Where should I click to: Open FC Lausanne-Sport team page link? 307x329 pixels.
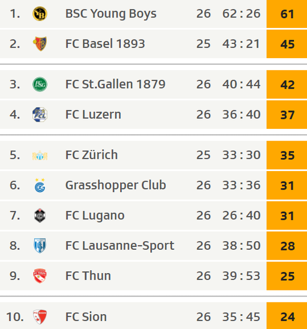[120, 246]
